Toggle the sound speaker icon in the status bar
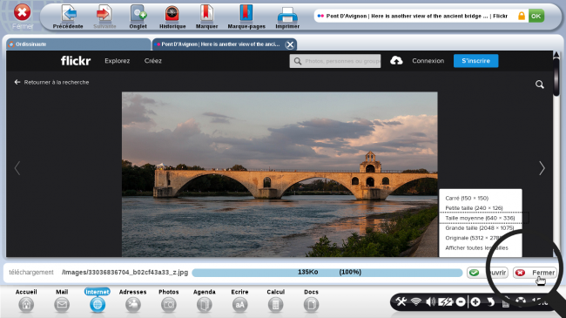Screen dimensions: 566x318 point(430,301)
